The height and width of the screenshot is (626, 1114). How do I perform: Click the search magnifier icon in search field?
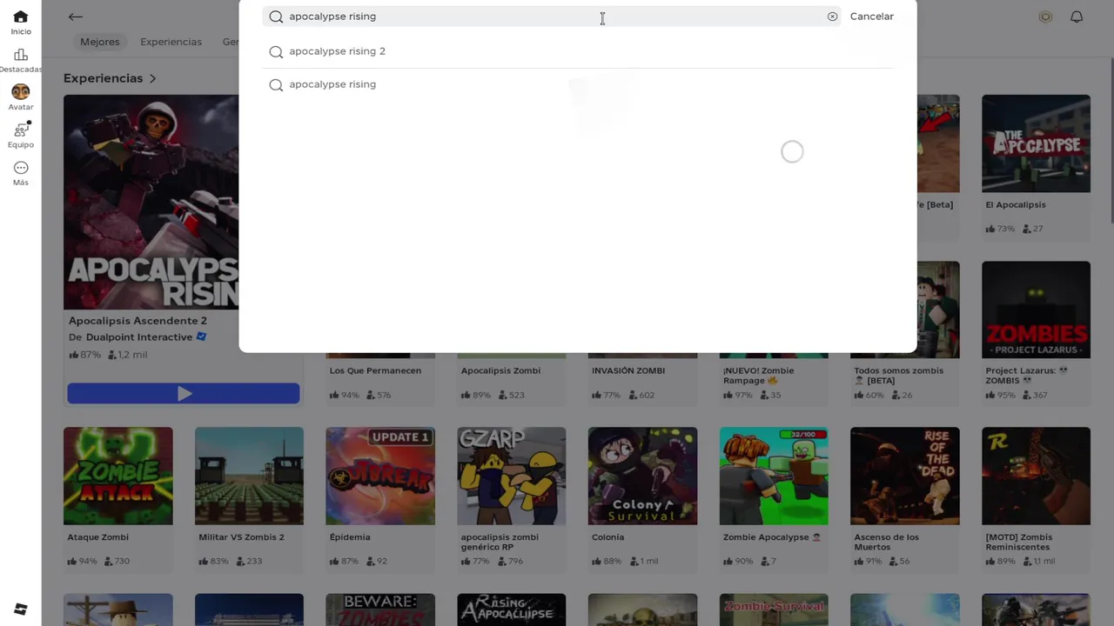pyautogui.click(x=276, y=17)
